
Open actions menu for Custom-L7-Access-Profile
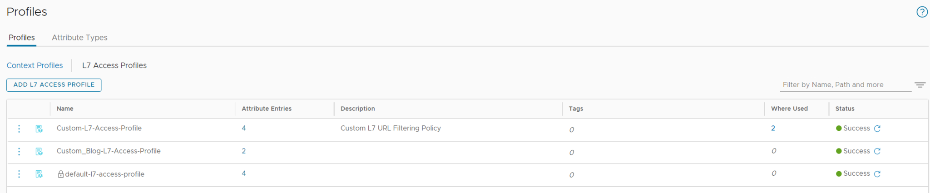pos(19,129)
